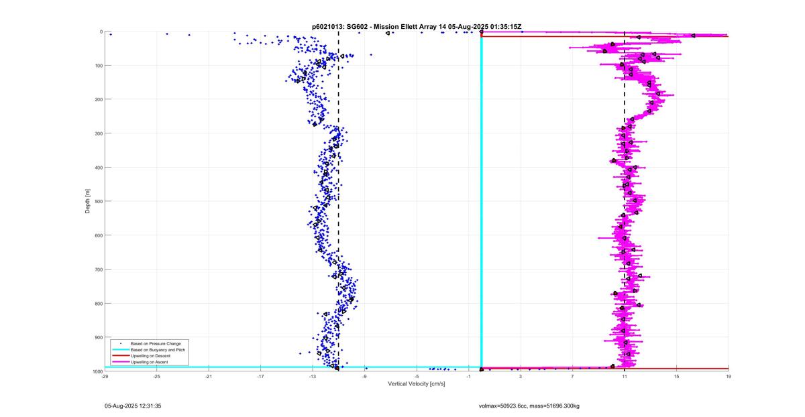Click the magenta line sample in legend
Image resolution: width=805 pixels, height=417 pixels.
point(119,361)
